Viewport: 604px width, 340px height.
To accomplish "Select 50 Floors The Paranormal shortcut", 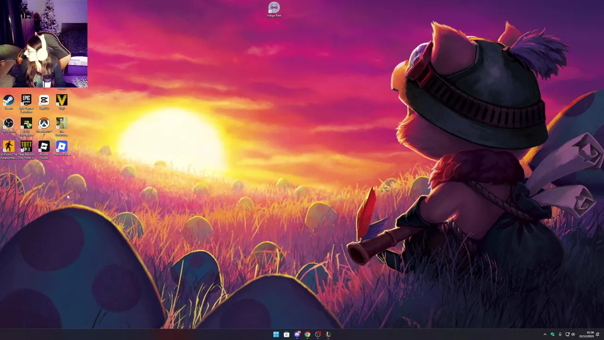I will [x=8, y=150].
